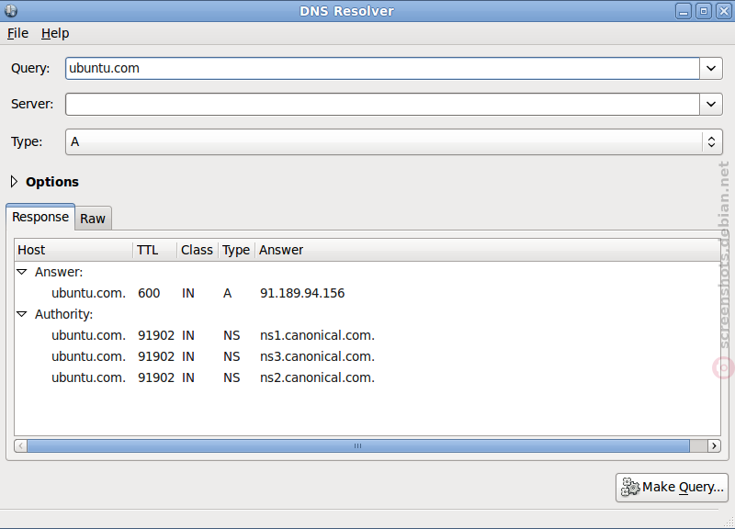Click the scrollbar left arrow
The width and height of the screenshot is (735, 529).
[x=20, y=445]
